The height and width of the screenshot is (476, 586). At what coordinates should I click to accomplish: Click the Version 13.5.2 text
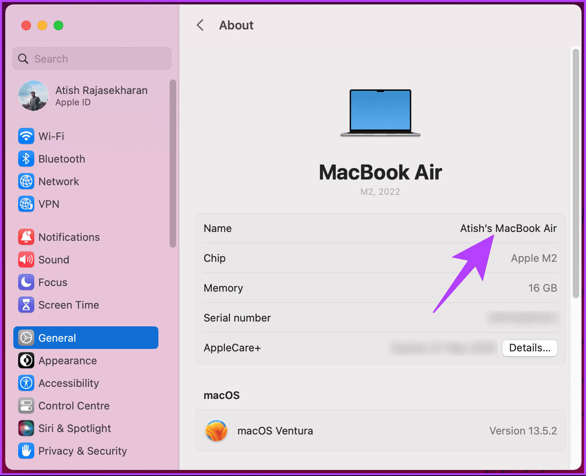[x=523, y=431]
